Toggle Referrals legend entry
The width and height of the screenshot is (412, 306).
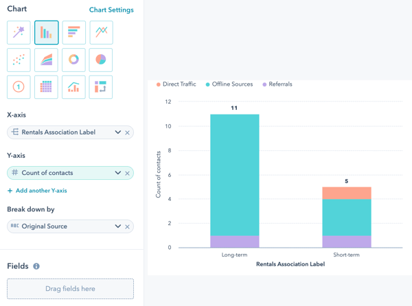point(277,84)
